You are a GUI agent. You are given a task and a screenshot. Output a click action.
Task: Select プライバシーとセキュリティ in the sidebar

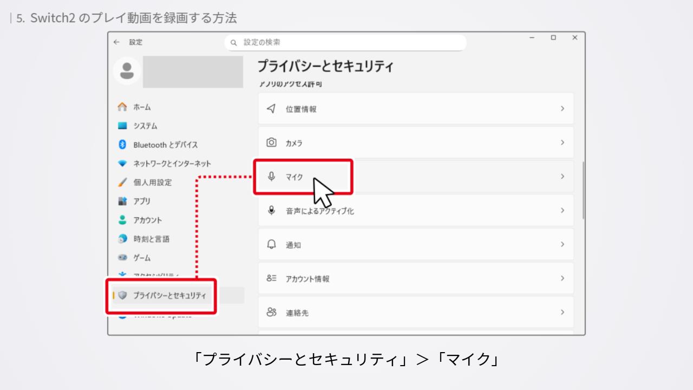coord(169,295)
